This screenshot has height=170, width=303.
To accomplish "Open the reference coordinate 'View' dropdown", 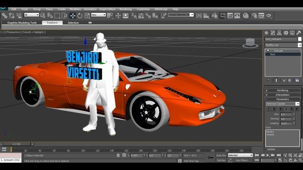I will pyautogui.click(x=98, y=15).
